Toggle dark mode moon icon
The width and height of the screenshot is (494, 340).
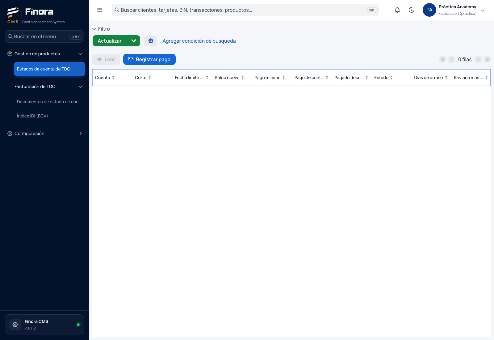[x=412, y=10]
